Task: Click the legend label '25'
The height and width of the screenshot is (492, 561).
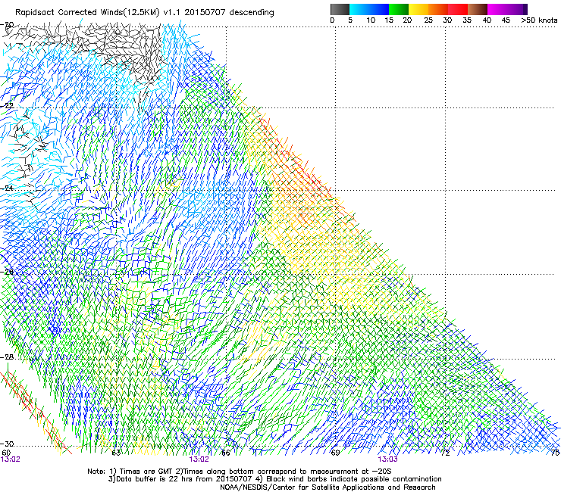Action: (428, 20)
